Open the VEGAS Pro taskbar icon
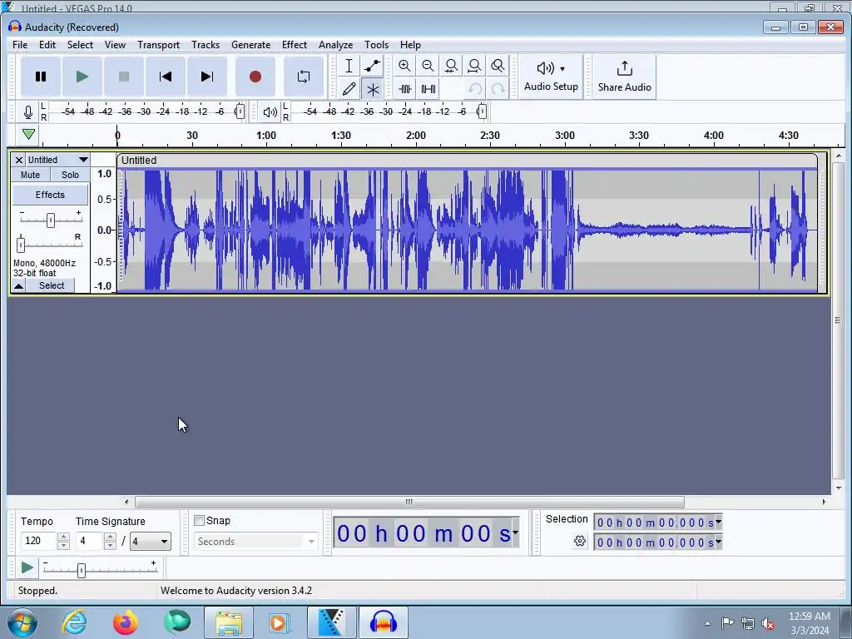 [331, 622]
